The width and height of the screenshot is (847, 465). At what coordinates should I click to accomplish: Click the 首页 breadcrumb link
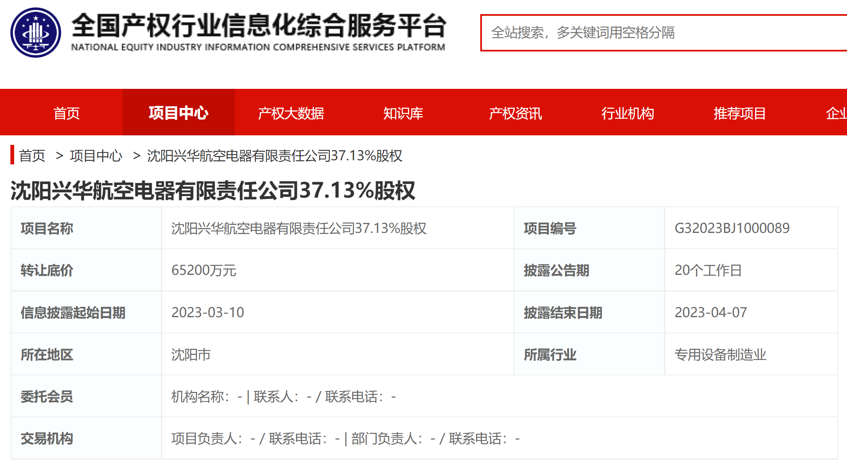[32, 156]
